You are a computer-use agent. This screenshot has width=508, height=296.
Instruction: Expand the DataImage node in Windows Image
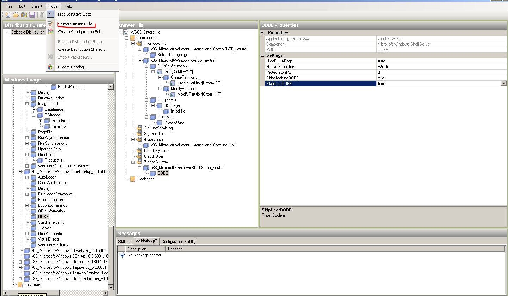point(34,109)
